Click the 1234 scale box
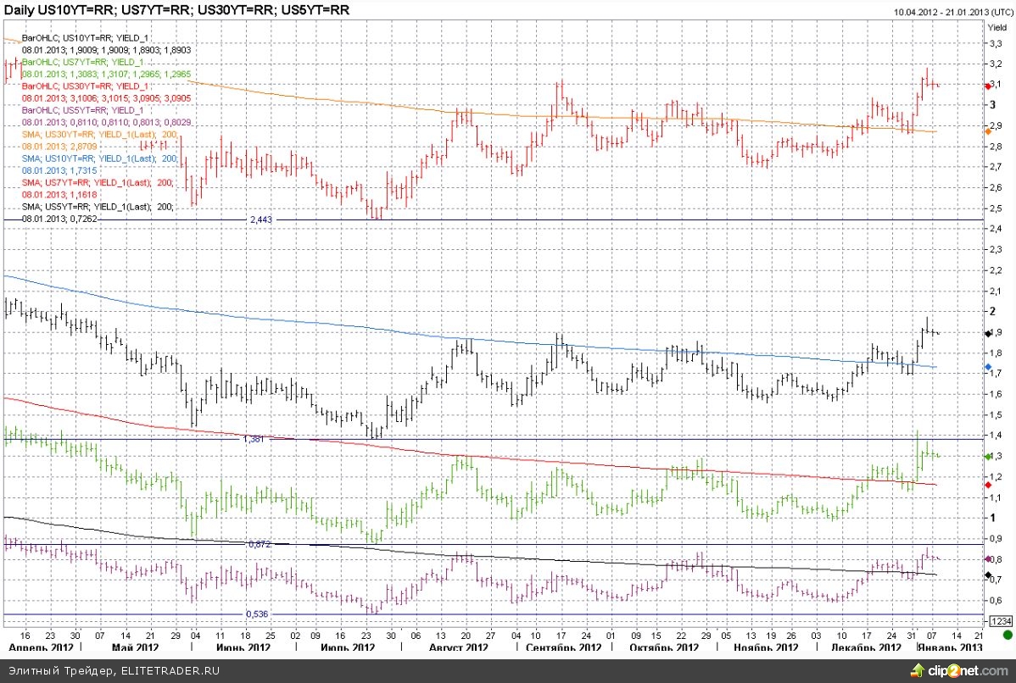 click(x=998, y=620)
